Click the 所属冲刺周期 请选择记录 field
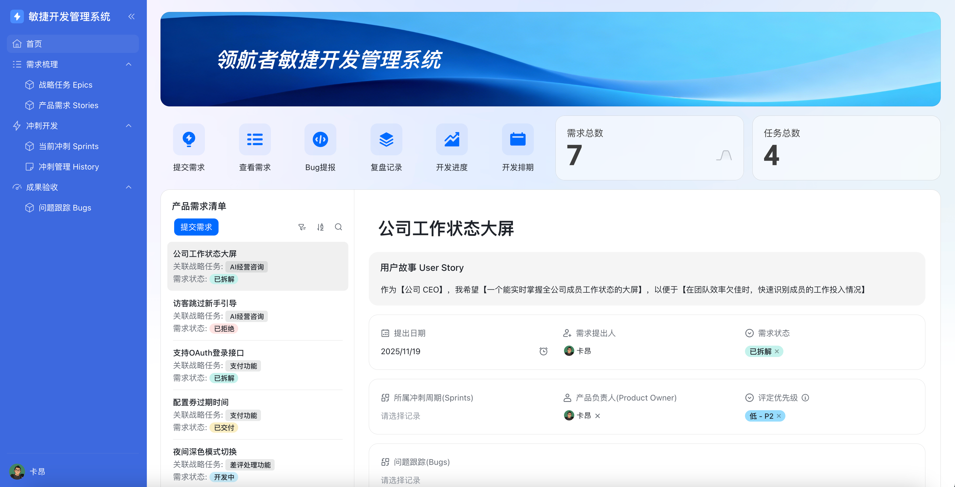Screen dimensions: 955x487 pos(400,416)
